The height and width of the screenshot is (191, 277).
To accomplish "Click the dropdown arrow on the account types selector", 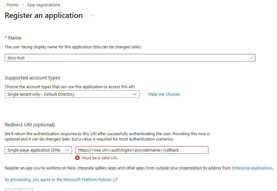I will pyautogui.click(x=135, y=94).
